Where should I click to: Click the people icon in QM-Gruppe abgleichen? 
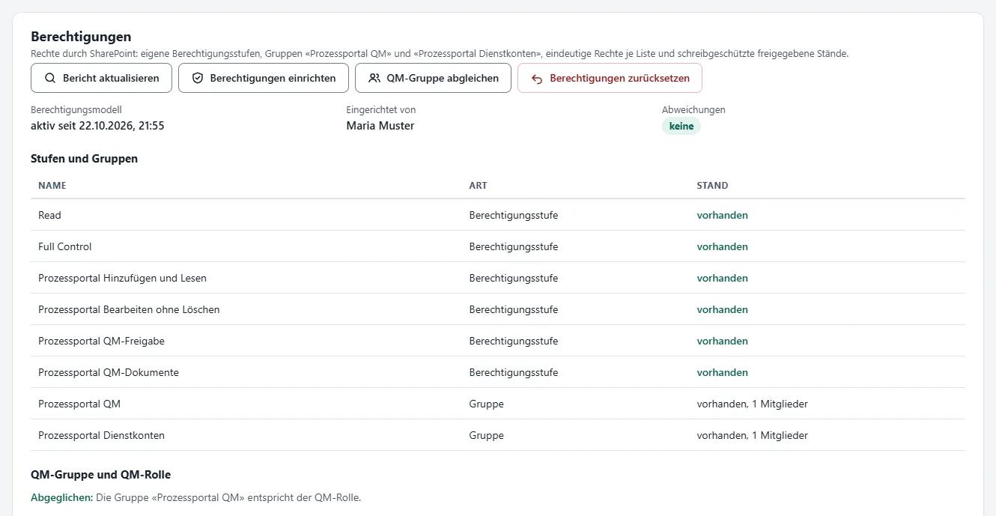pos(374,78)
